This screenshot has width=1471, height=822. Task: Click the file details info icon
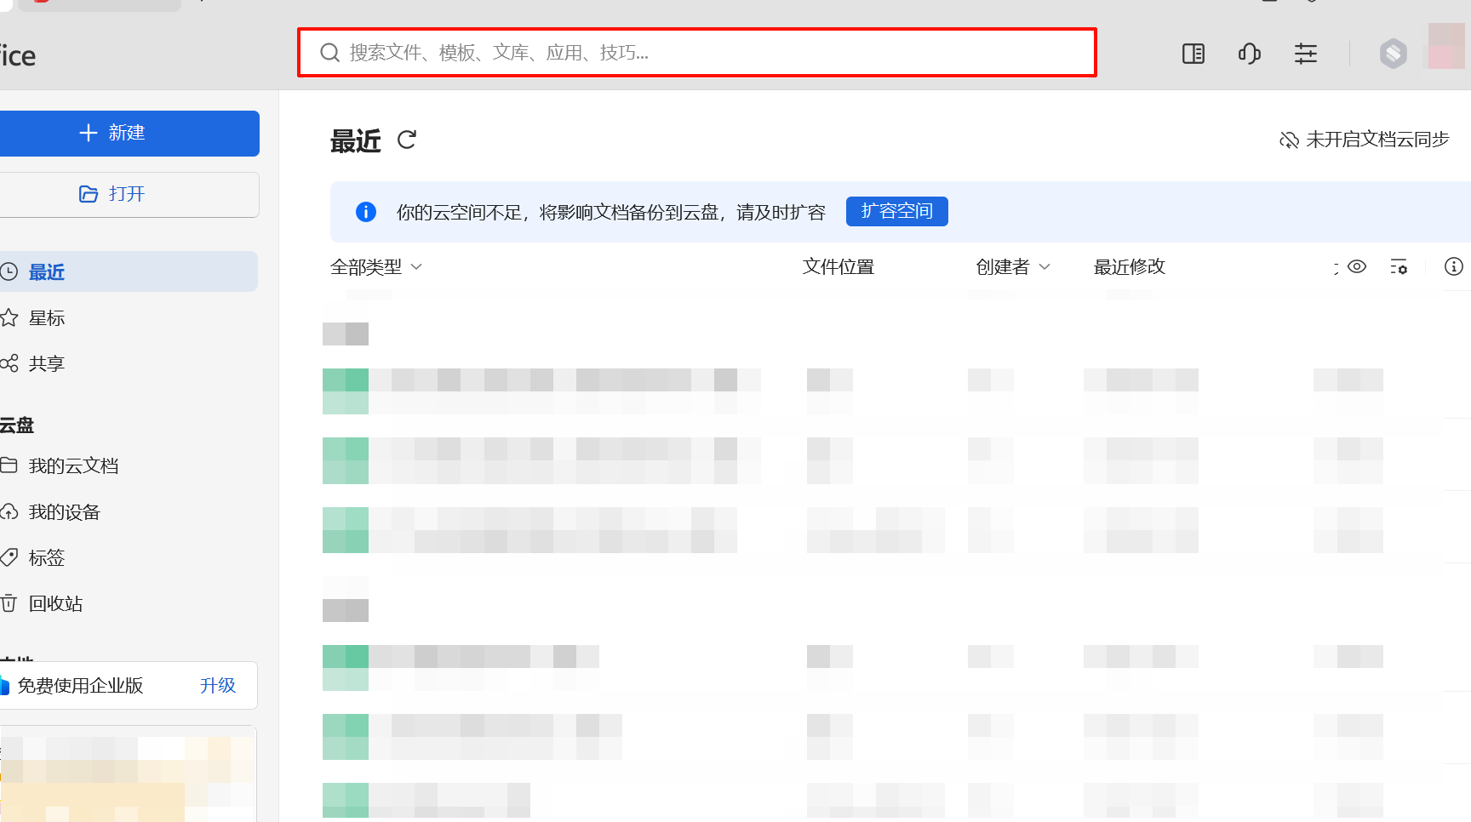tap(1453, 267)
